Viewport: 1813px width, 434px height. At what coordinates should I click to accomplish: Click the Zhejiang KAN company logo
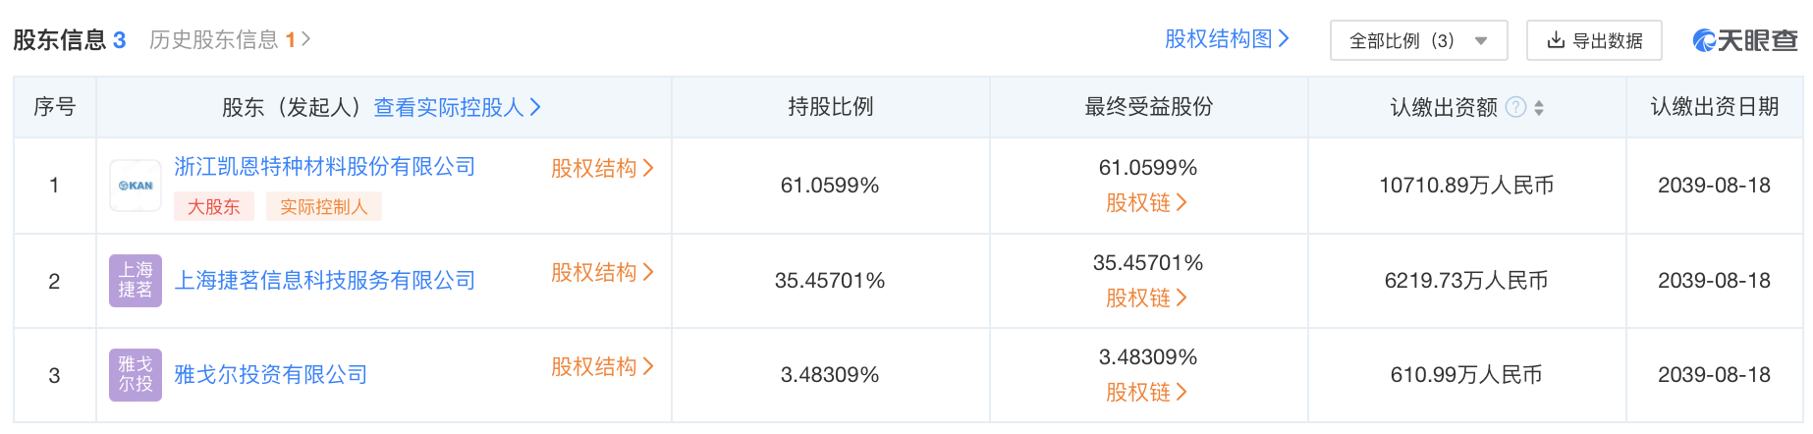click(x=136, y=186)
